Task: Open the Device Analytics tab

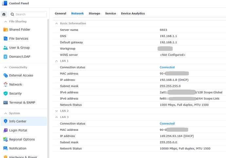Action: pos(133,13)
